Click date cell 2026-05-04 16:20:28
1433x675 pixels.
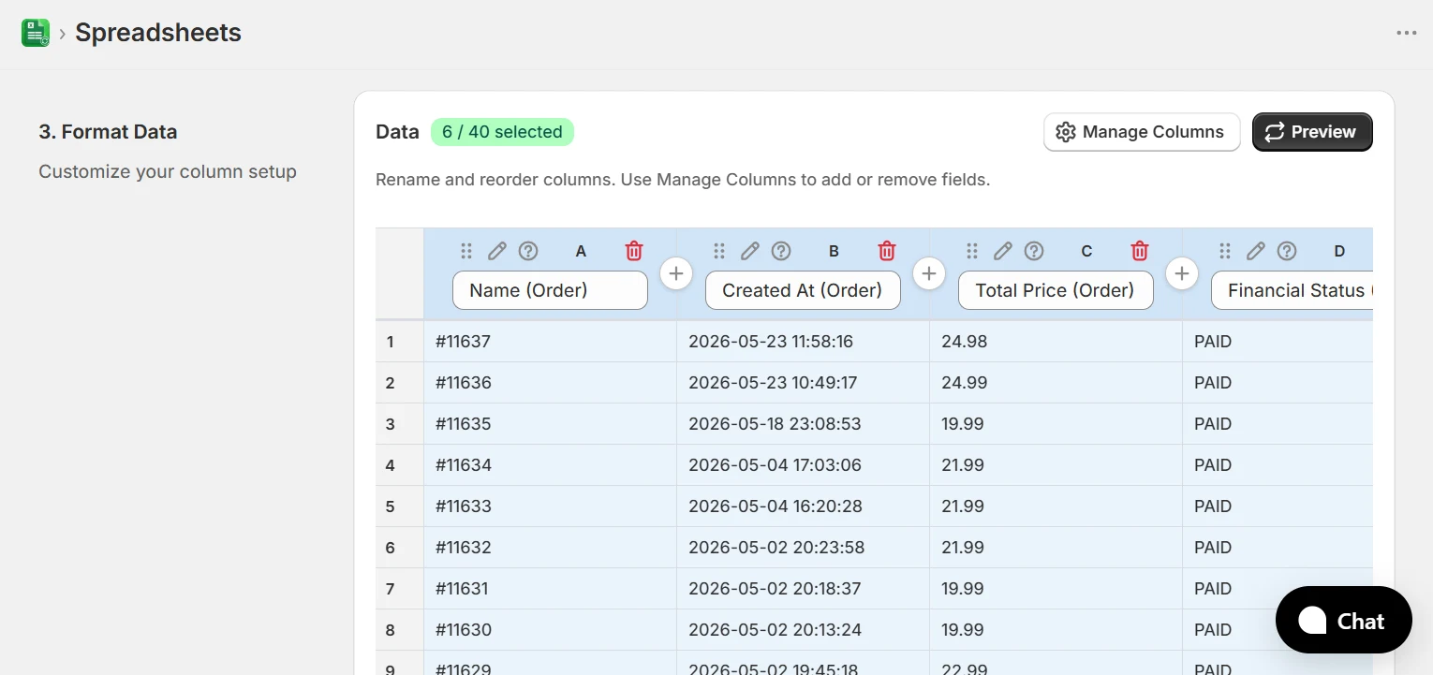[803, 506]
